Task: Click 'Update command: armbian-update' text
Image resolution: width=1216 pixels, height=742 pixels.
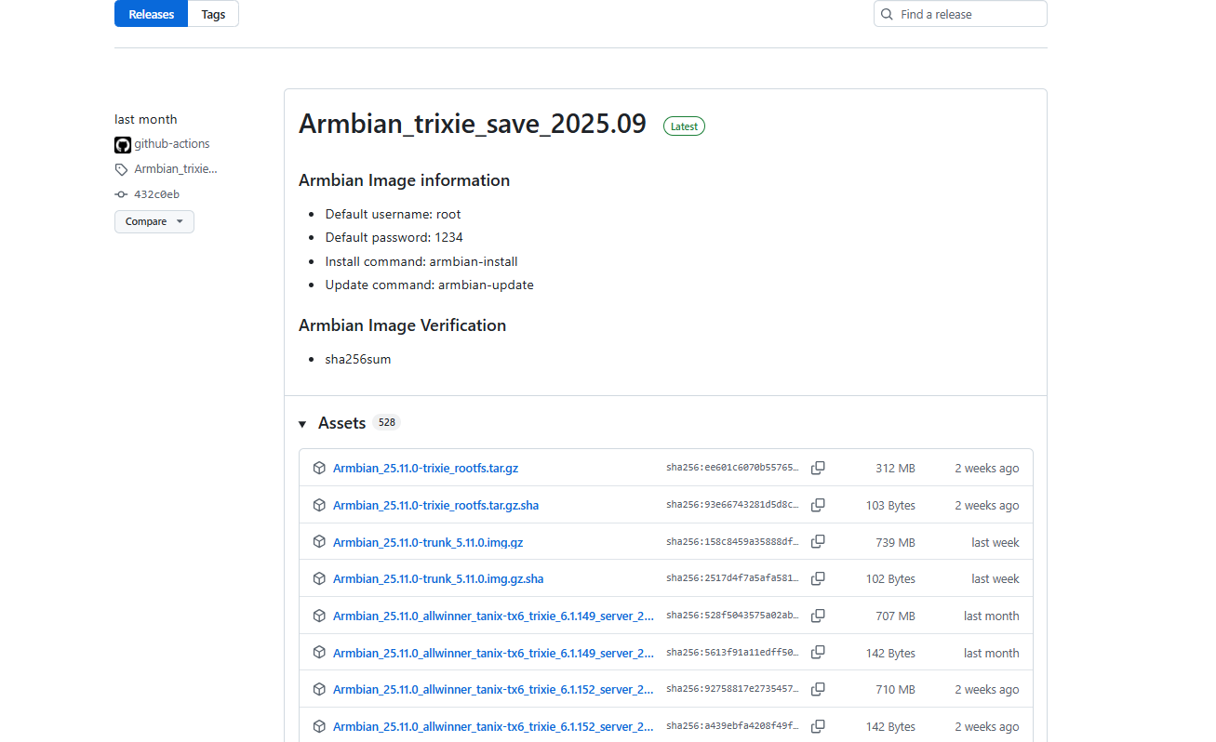Action: pos(430,285)
